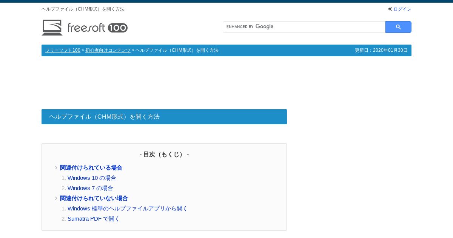Jump to 関連付けられている場合 section

[x=91, y=168]
